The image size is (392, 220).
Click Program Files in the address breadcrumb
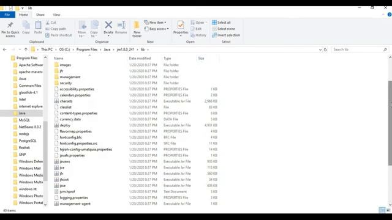[x=87, y=50]
